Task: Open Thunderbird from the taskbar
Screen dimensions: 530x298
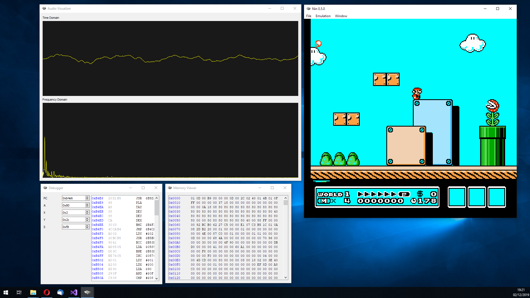Action: pos(60,292)
